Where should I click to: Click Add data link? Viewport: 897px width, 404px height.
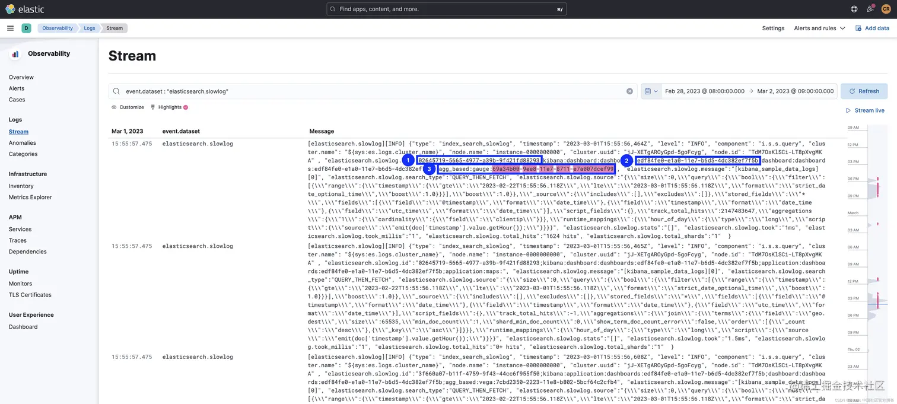(x=872, y=28)
